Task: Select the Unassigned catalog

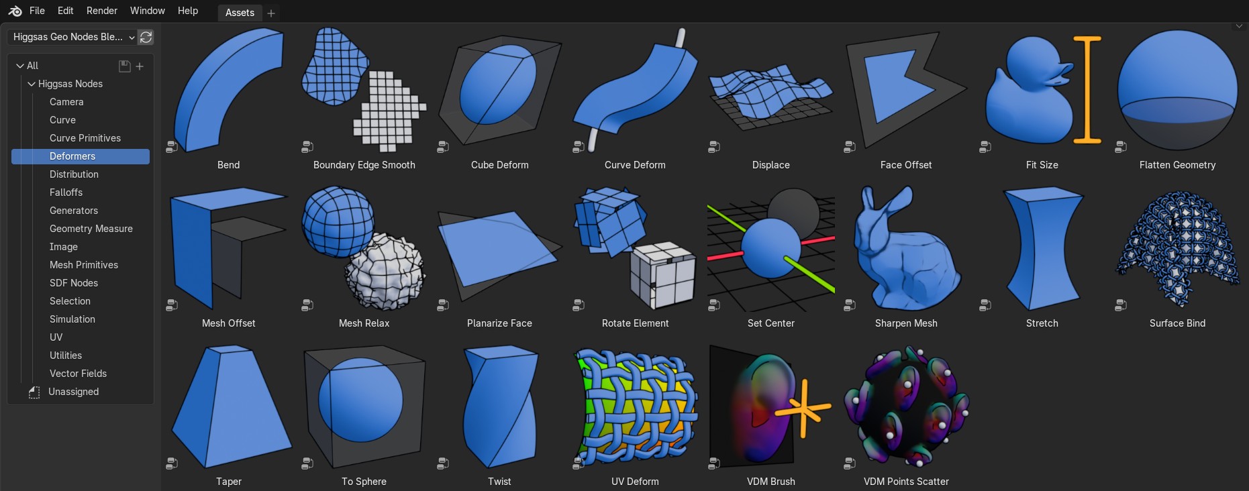Action: (73, 392)
